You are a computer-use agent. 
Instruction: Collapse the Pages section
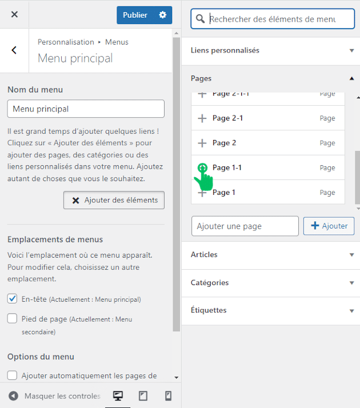coord(271,78)
